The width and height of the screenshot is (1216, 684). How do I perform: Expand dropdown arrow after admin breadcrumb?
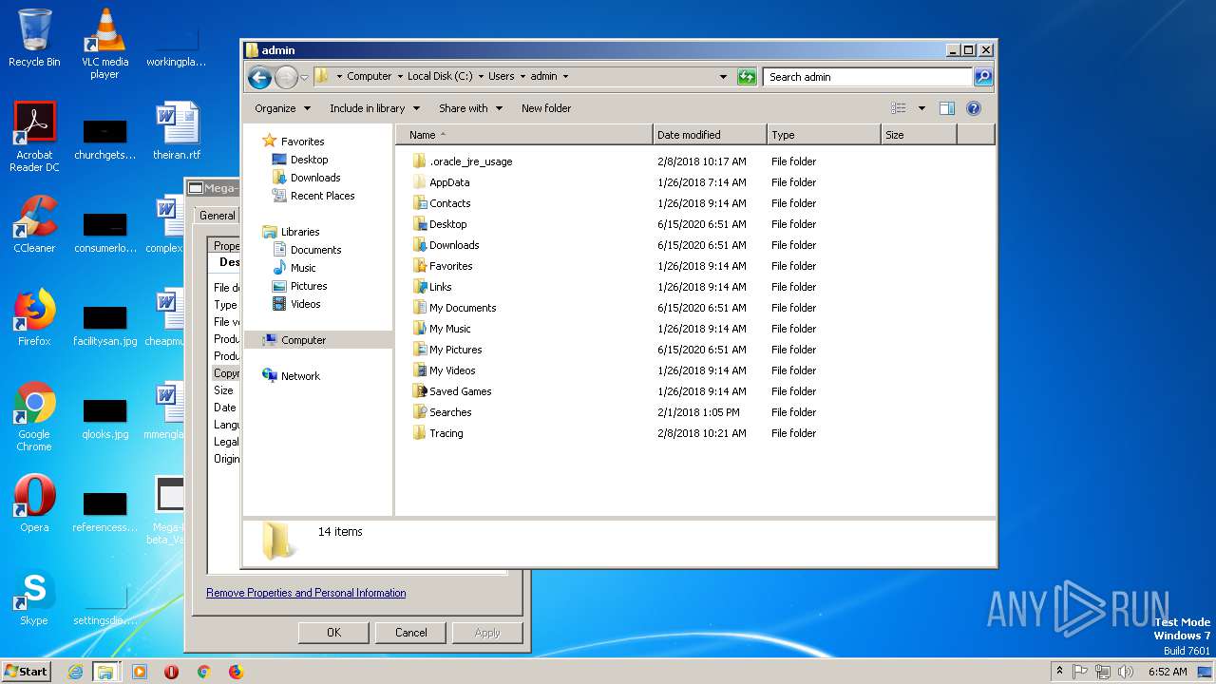566,76
